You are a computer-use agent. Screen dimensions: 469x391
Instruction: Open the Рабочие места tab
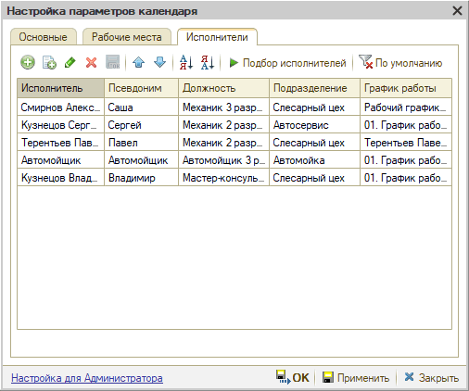pyautogui.click(x=127, y=37)
